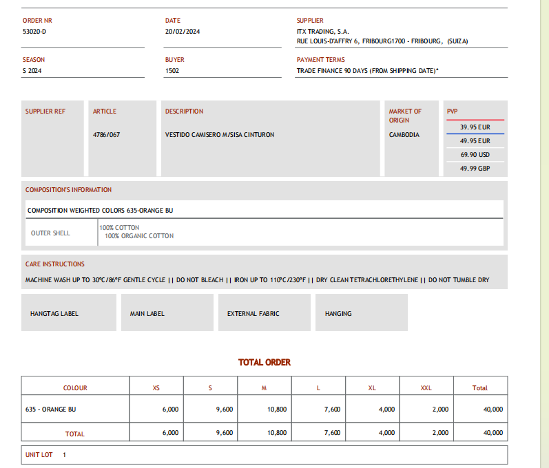Click the XXL column header
The width and height of the screenshot is (549, 468).
coord(426,388)
